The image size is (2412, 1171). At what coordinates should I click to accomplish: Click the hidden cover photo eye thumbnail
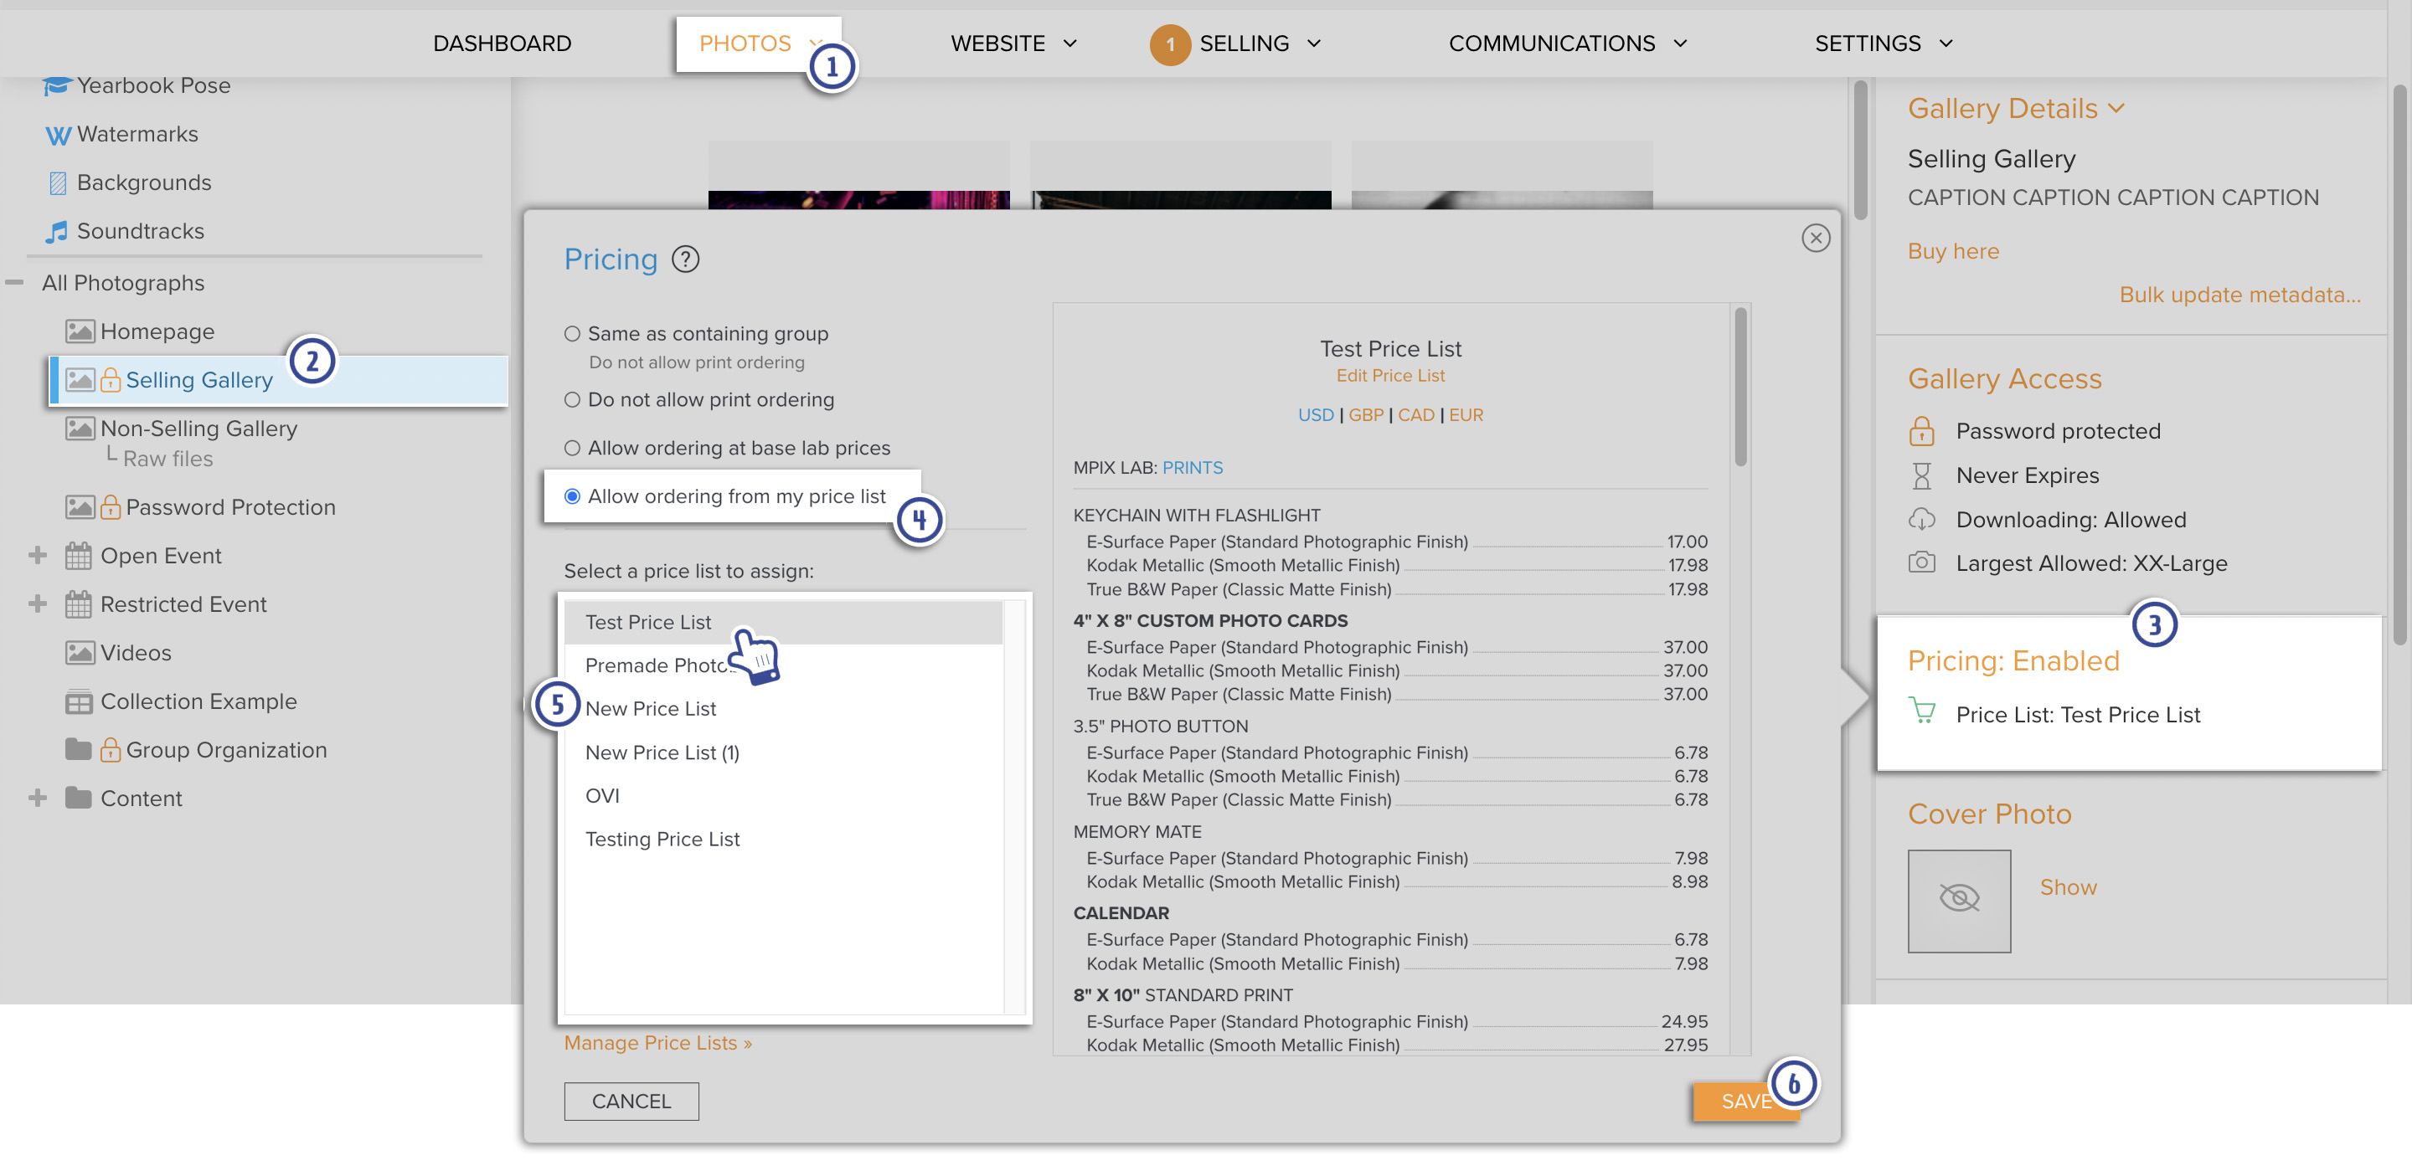pos(1958,901)
